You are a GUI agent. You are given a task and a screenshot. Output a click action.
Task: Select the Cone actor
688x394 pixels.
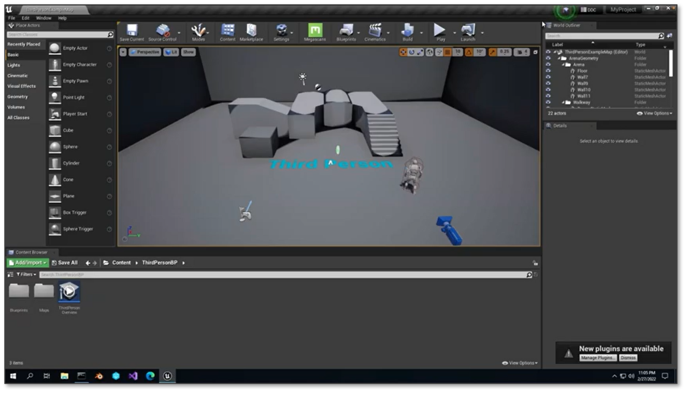pos(80,180)
